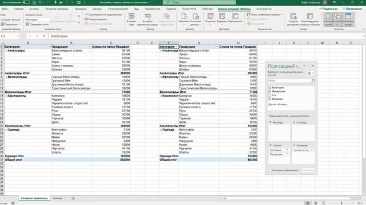Click Разгруппировать in the Группа section
This screenshot has height=205, width=366.
(x=96, y=19)
